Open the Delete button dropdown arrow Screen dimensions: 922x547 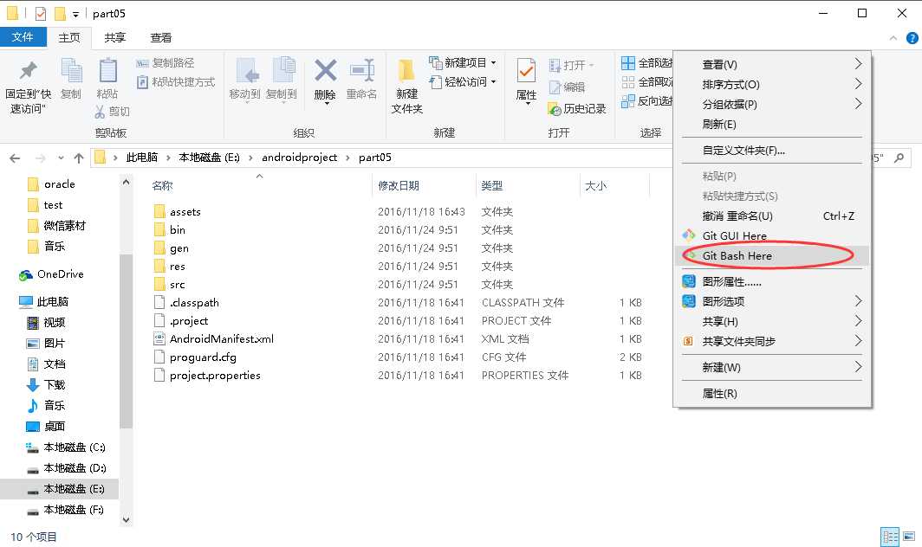coord(326,104)
